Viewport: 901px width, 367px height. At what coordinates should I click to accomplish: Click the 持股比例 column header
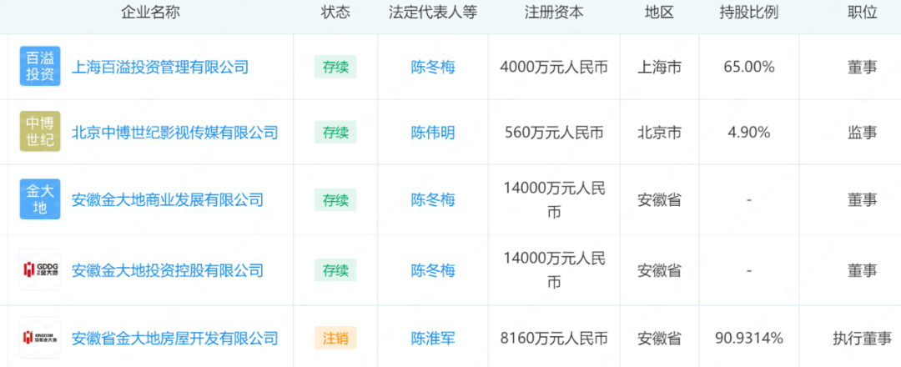click(748, 13)
